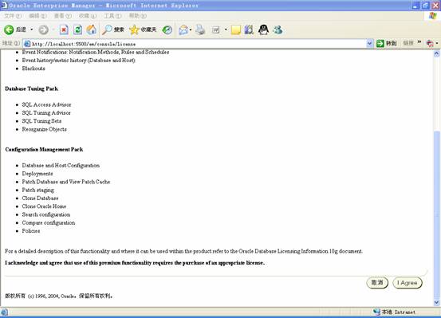Click the Edit page icon
This screenshot has width=441, height=318.
click(216, 29)
